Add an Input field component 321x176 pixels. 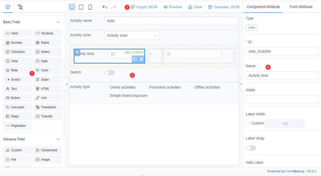click(17, 33)
